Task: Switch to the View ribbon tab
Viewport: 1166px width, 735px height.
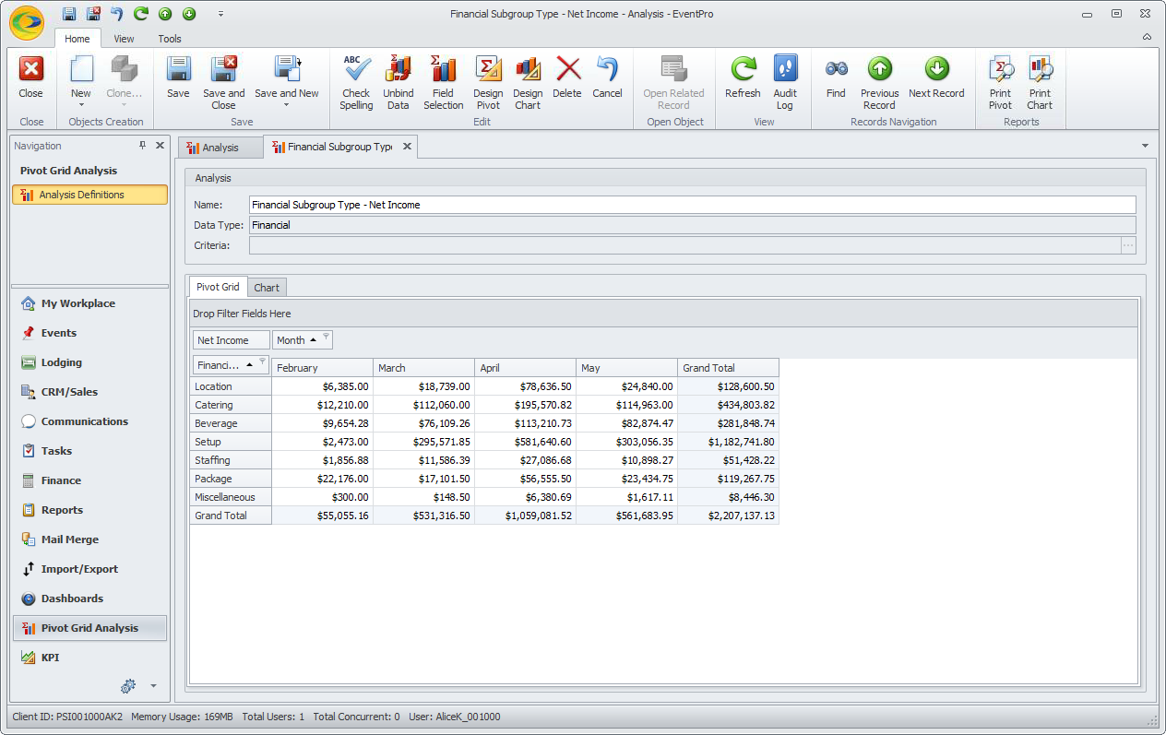Action: (x=124, y=39)
